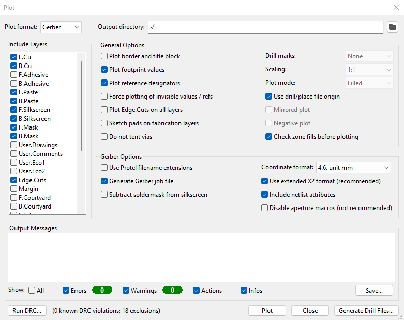Screen dimensions: 404x320
Task: Uncheck Include netlist attributes
Action: (265, 194)
